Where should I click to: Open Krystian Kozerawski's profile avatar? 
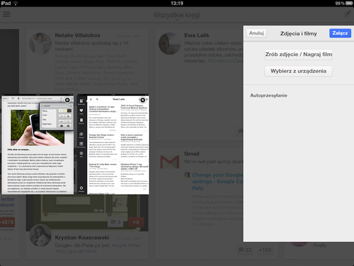click(x=40, y=236)
